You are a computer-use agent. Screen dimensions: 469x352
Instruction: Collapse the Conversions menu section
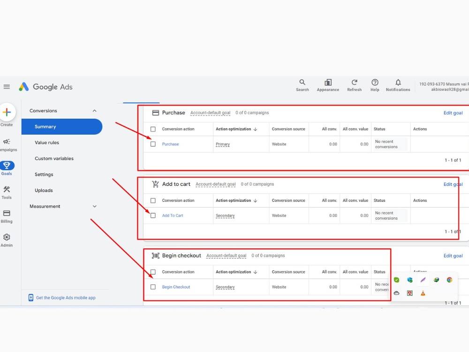(x=95, y=111)
